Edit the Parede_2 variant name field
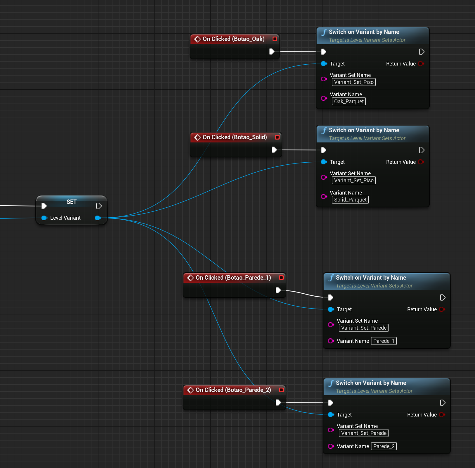The height and width of the screenshot is (468, 475). 384,446
